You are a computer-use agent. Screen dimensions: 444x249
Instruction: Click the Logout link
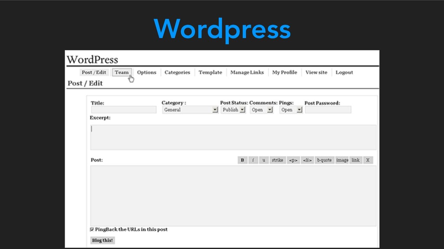(x=344, y=72)
